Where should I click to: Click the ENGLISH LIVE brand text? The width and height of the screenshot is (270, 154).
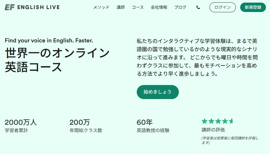(38, 7)
